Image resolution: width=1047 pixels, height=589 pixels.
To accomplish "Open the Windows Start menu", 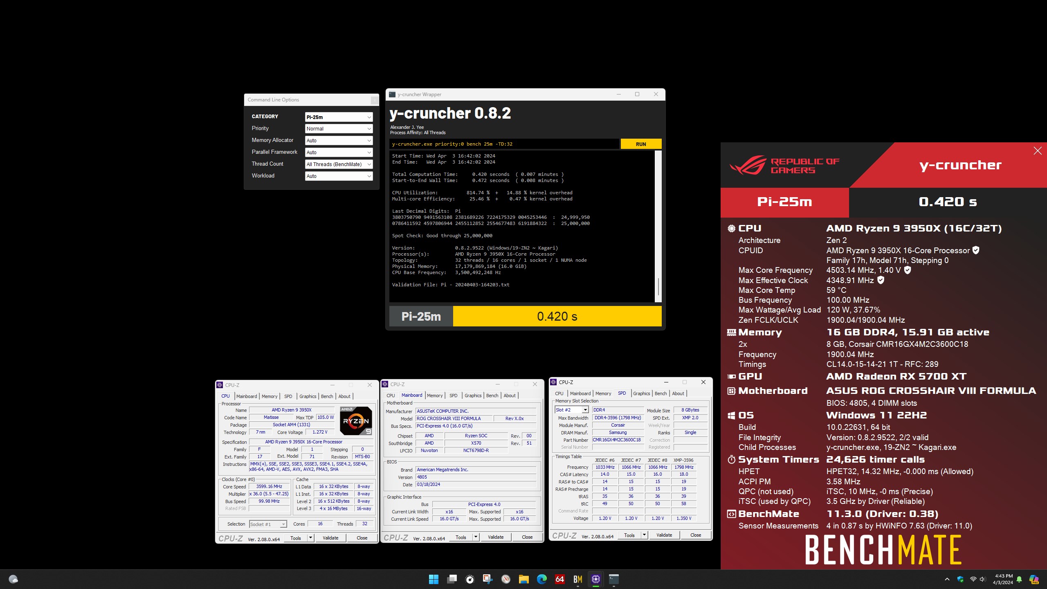I will pyautogui.click(x=434, y=579).
